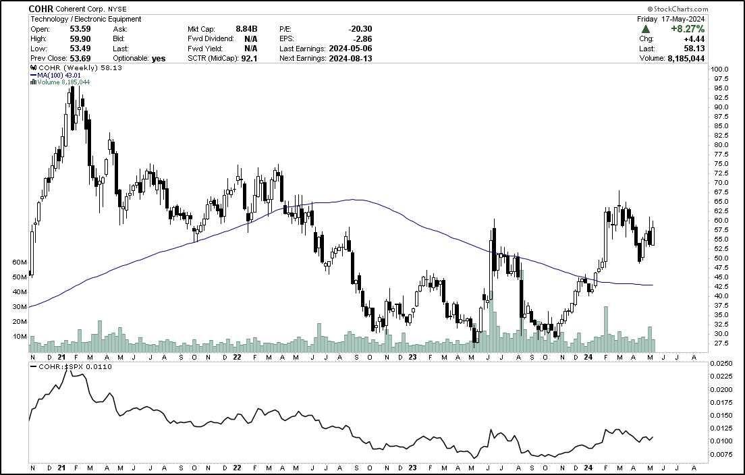Click the Chg value +4.44
Viewport: 745px width, 475px height.
click(x=694, y=39)
